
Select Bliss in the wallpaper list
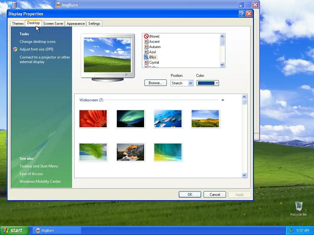coord(153,57)
